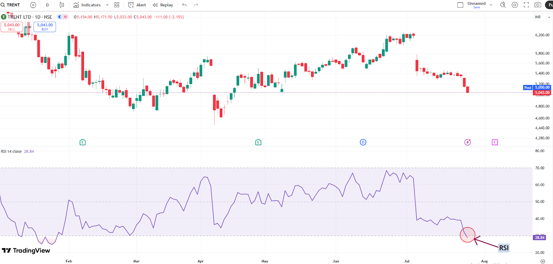Click the market closed moon icon
The image size is (553, 264).
(x=59, y=17)
